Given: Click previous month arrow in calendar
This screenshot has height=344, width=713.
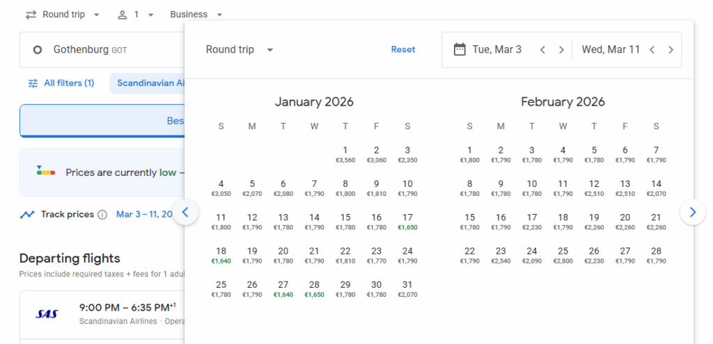Looking at the screenshot, I should (x=185, y=213).
